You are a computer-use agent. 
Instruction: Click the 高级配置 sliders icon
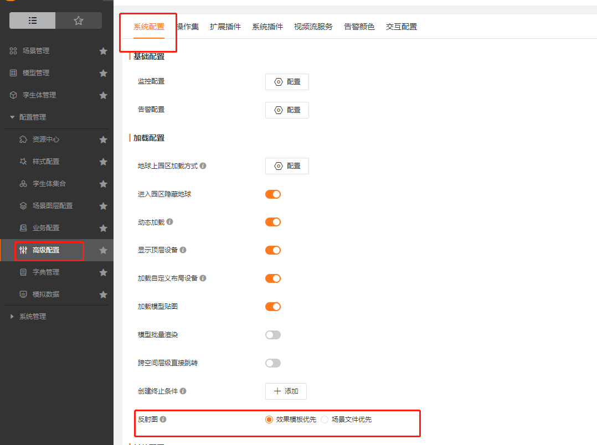coord(23,250)
